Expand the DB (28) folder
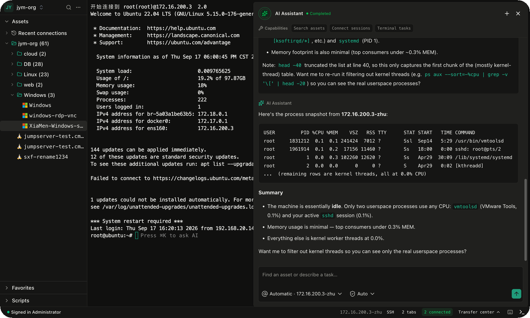 (x=12, y=64)
